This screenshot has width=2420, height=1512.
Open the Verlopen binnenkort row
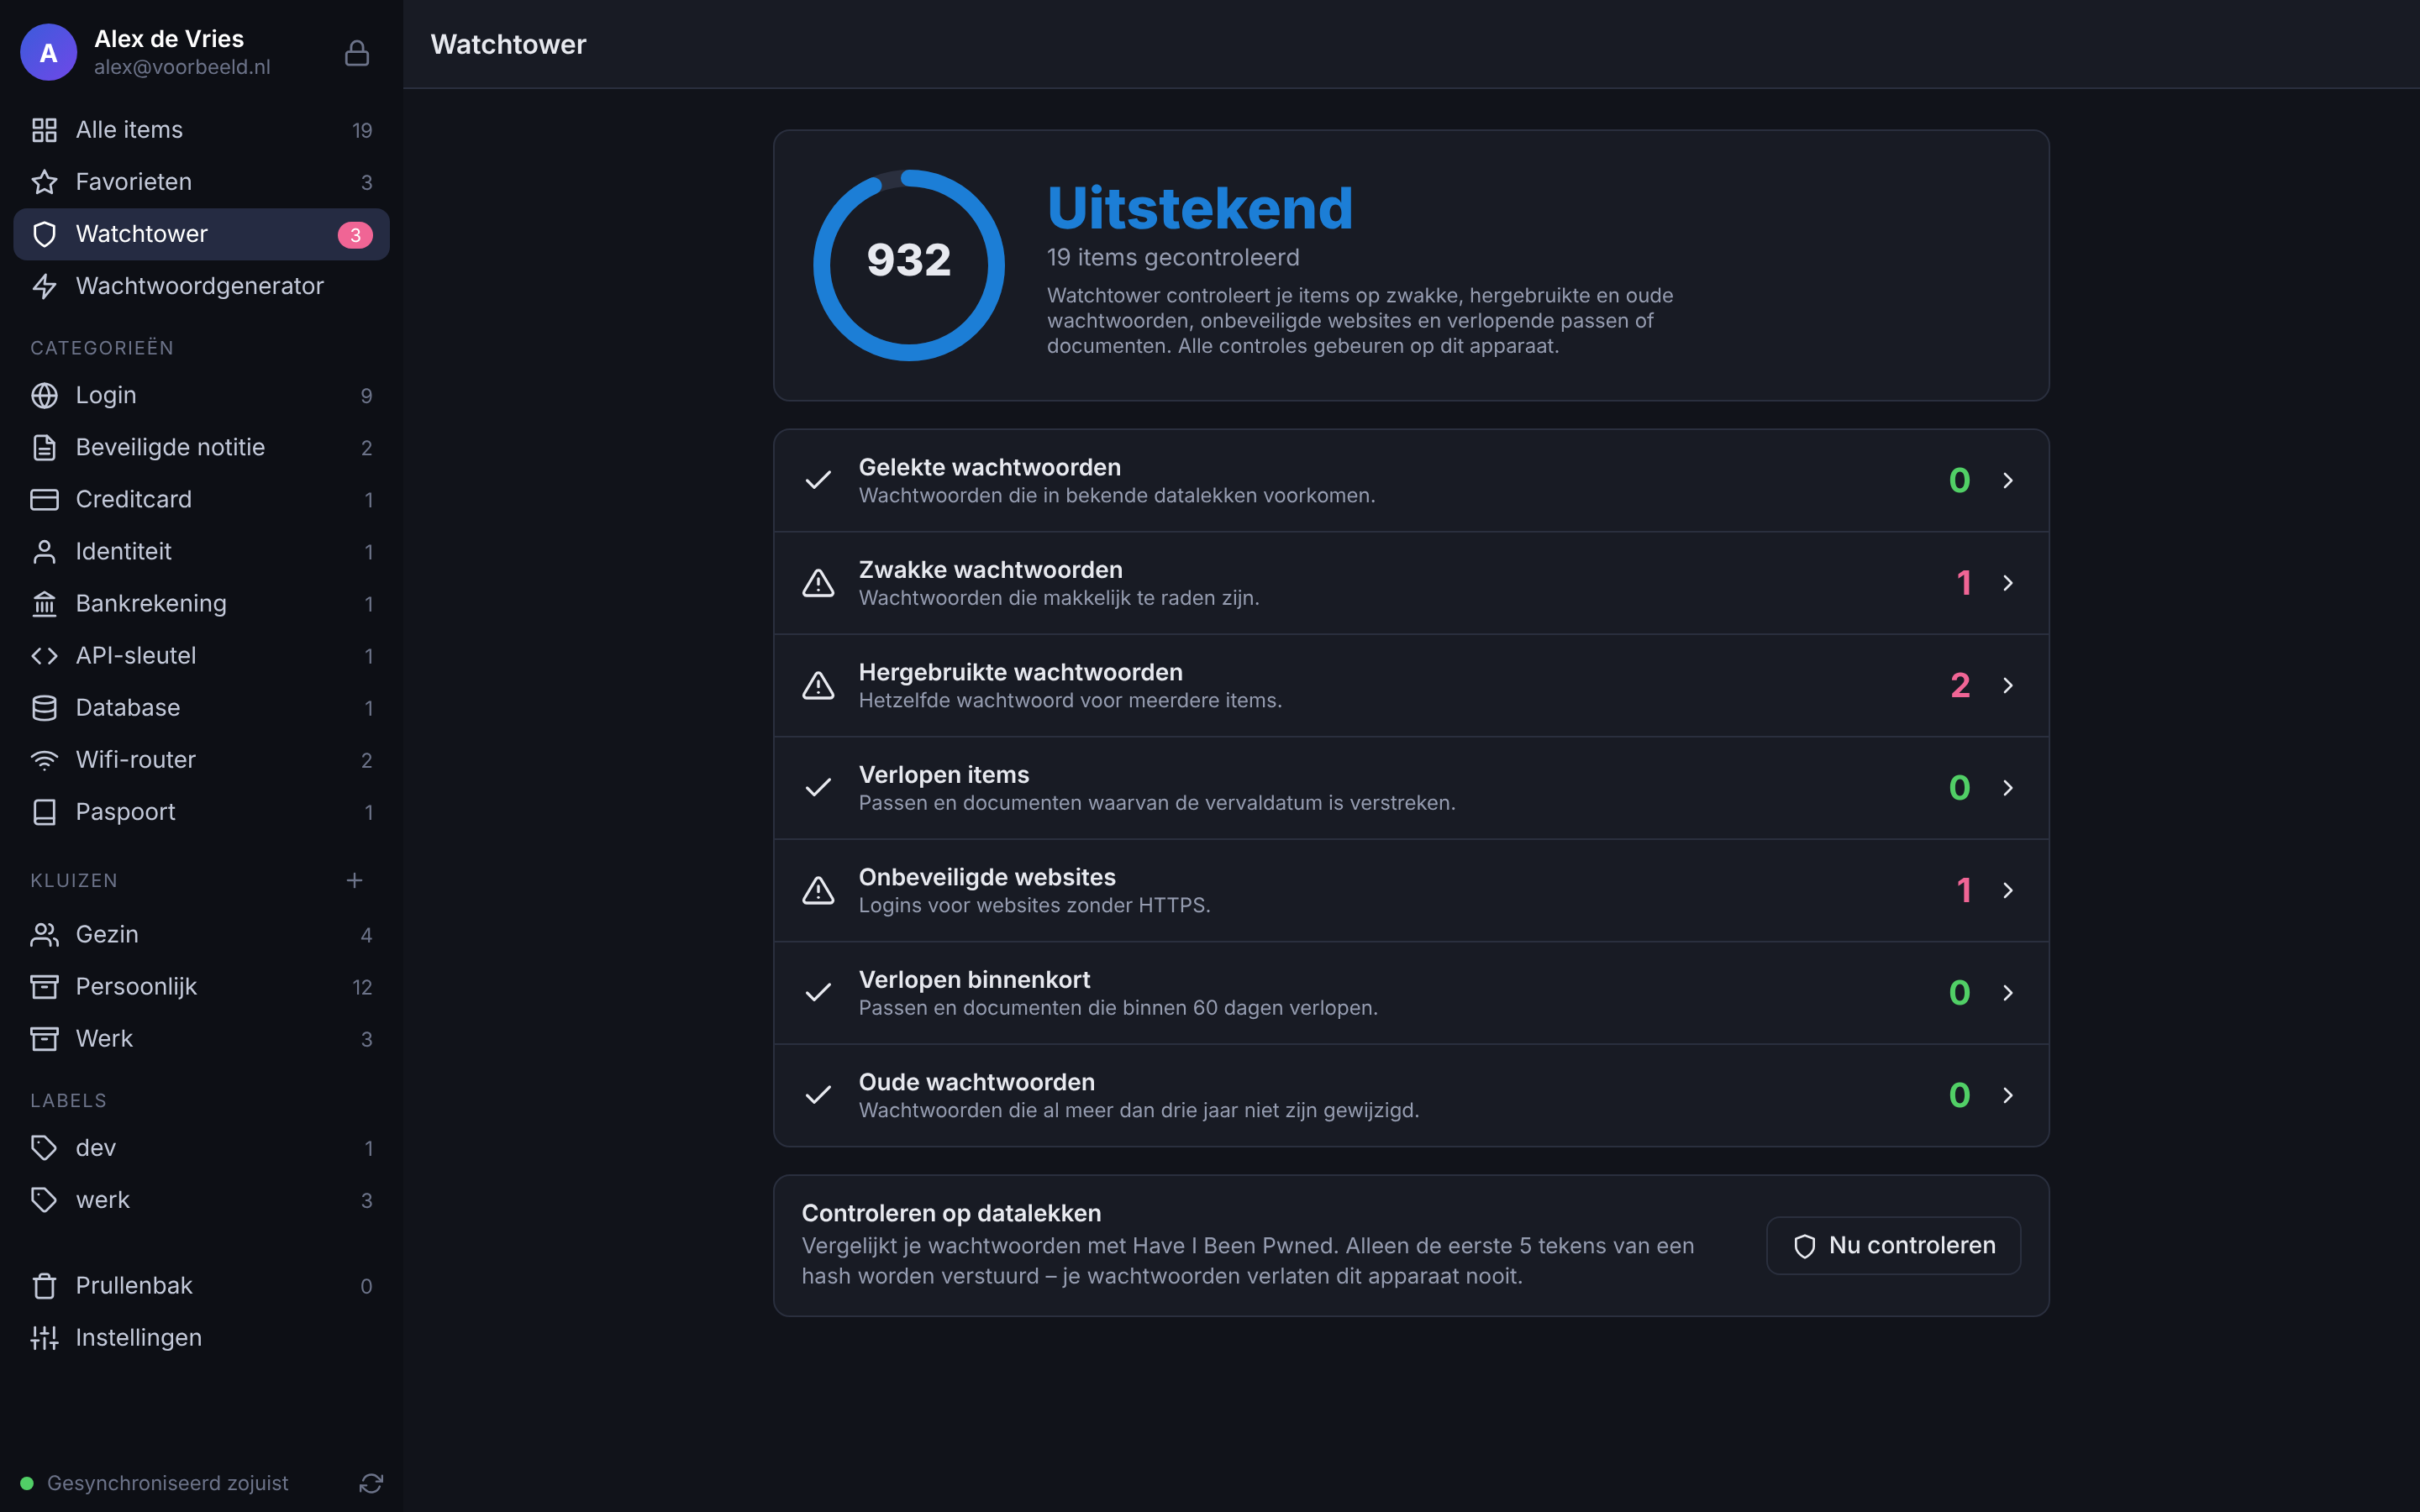click(x=1411, y=993)
